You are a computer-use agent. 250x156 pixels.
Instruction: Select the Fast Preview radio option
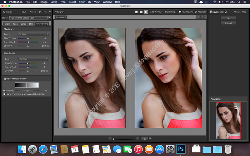coord(180,12)
